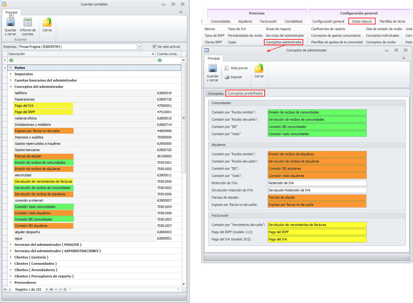Viewport: 413px width, 303px height.
Task: Collapse the Conceptos del administrador group
Action: (11, 87)
